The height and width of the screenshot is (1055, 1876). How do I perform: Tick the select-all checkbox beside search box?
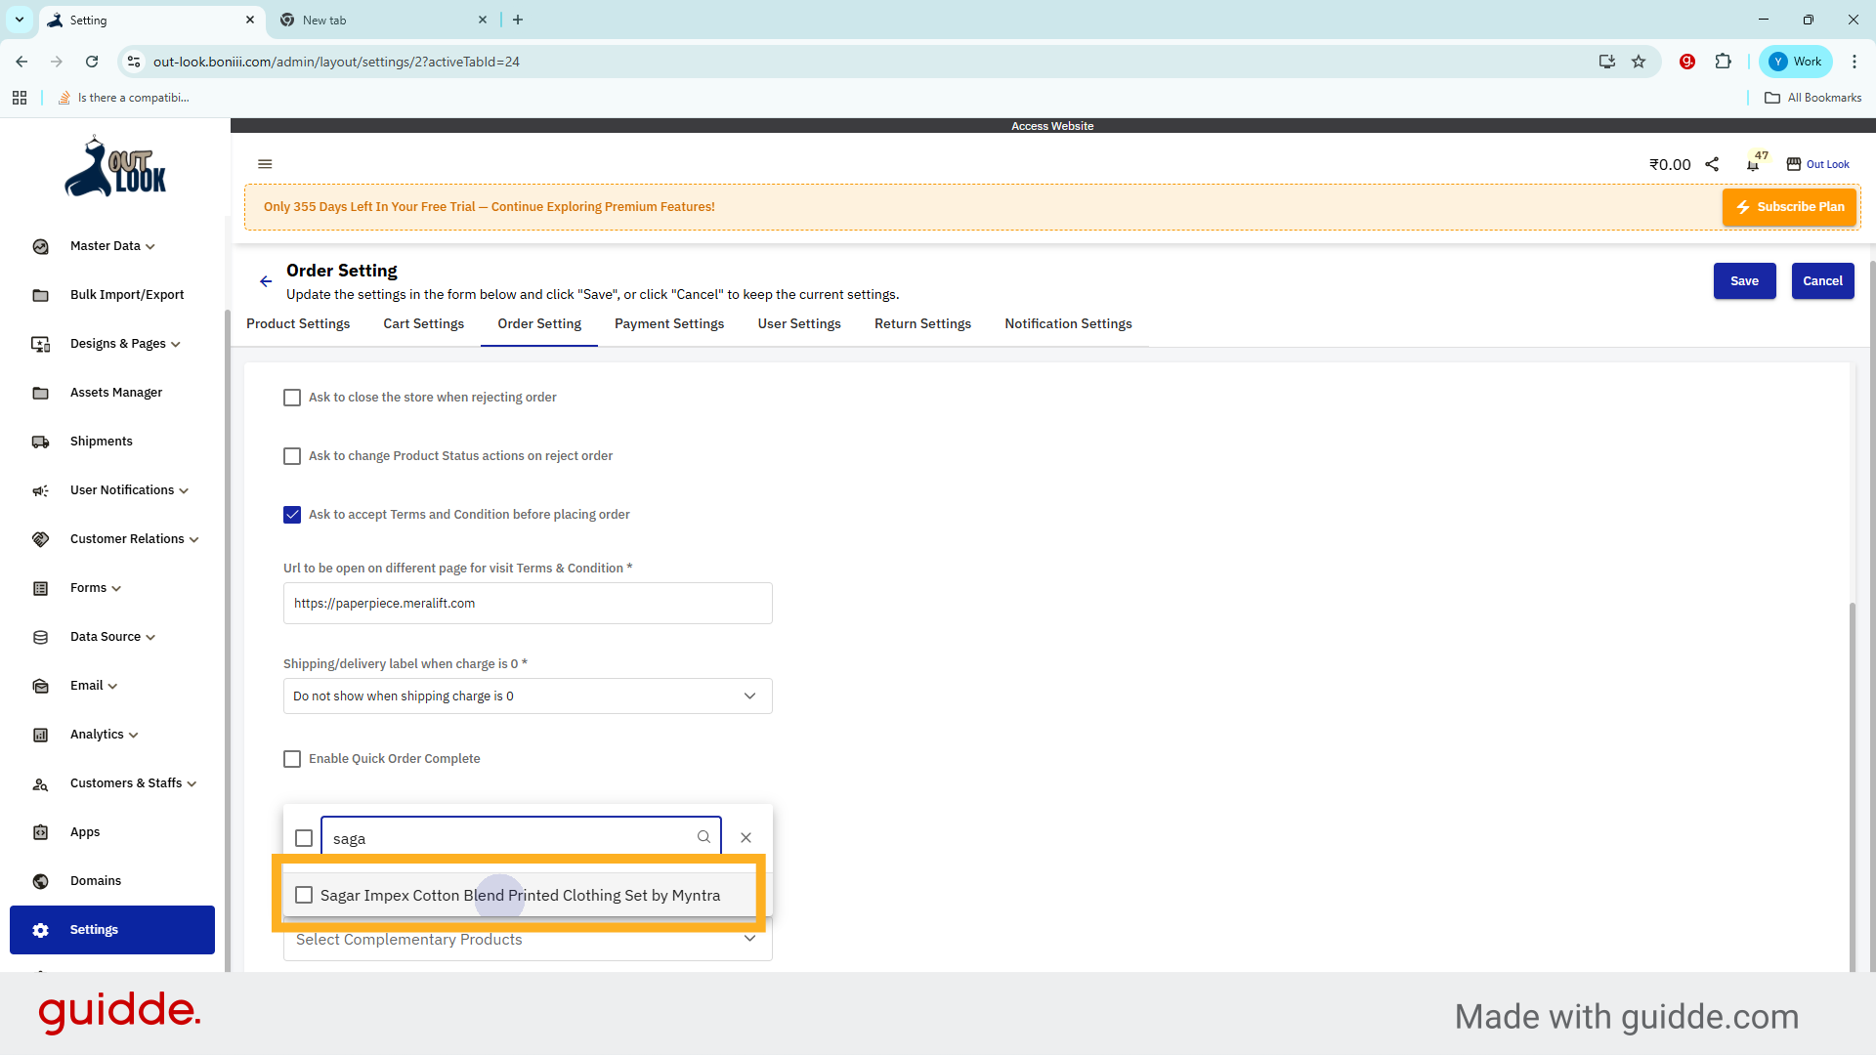(304, 838)
